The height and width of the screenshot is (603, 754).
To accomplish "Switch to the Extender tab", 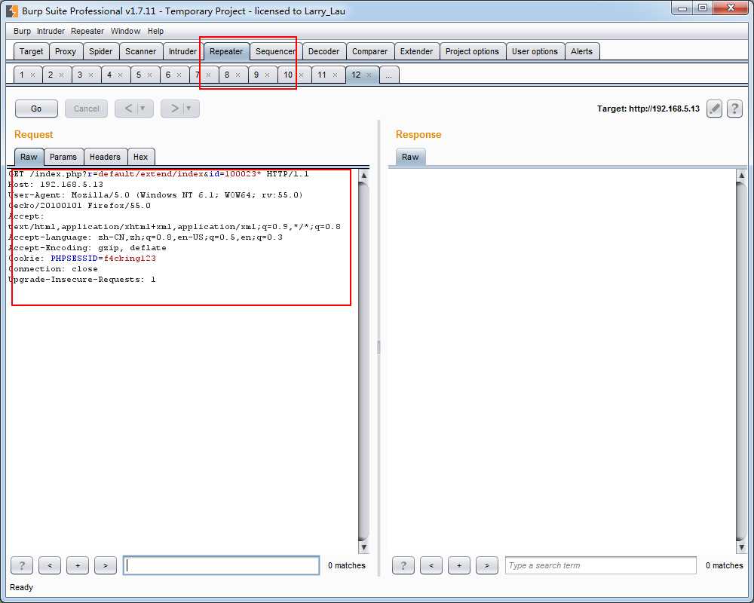I will click(416, 51).
